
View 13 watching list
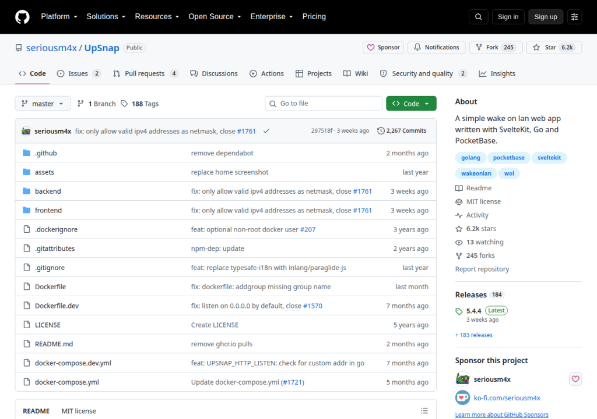[x=479, y=242]
